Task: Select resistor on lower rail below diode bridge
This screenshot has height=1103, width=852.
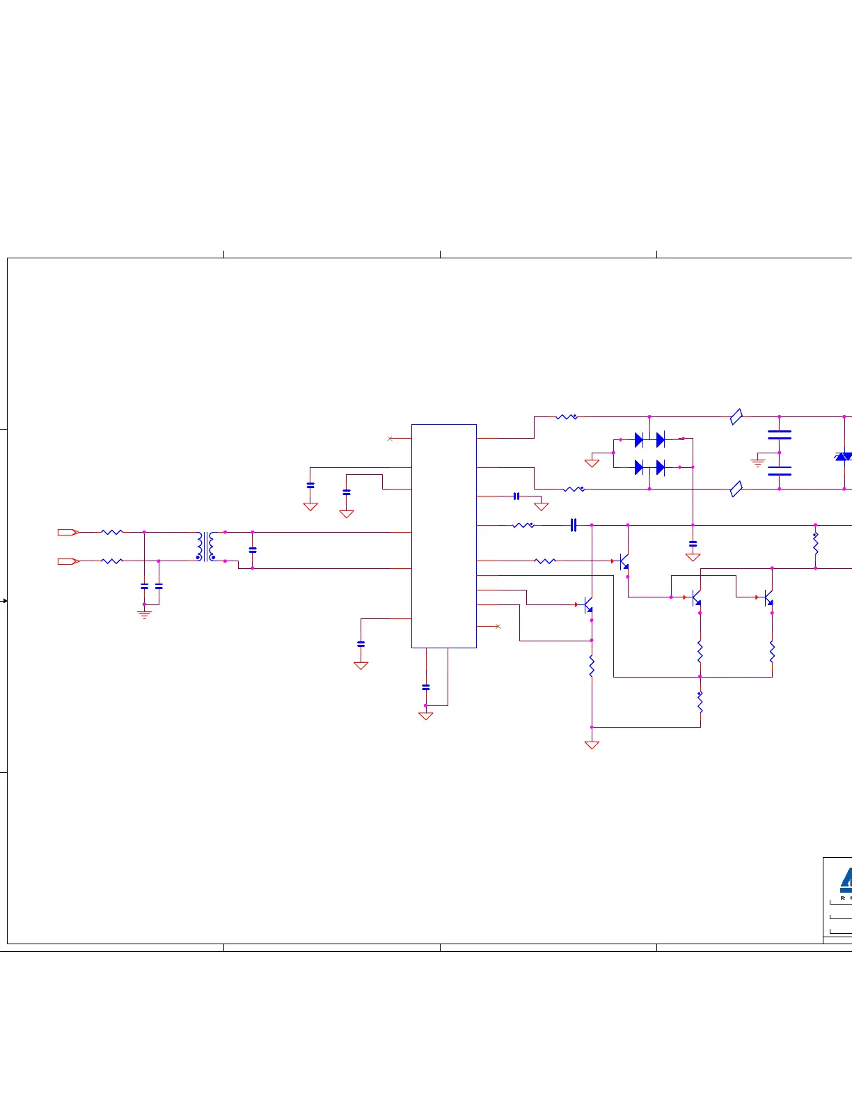Action: click(x=574, y=489)
